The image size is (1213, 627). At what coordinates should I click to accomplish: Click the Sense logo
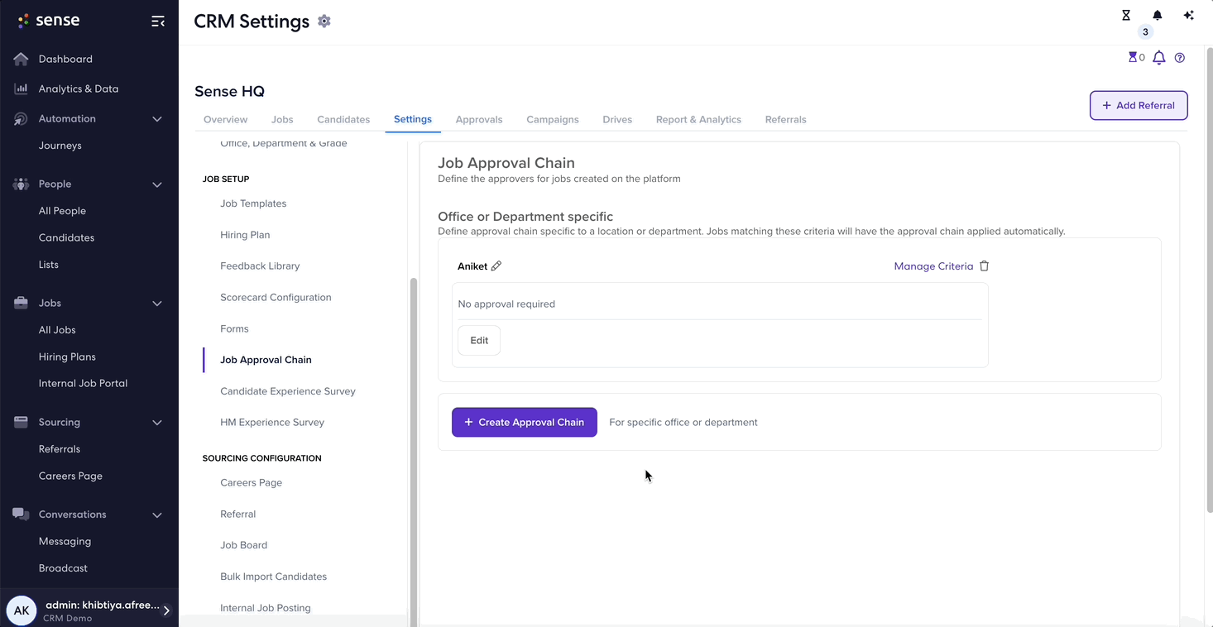(49, 21)
